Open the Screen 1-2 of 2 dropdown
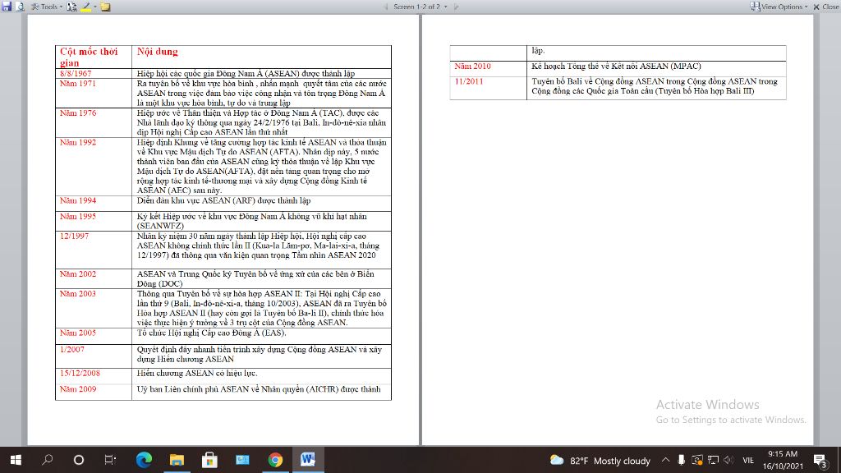Viewport: 841px width, 473px height. coord(420,7)
